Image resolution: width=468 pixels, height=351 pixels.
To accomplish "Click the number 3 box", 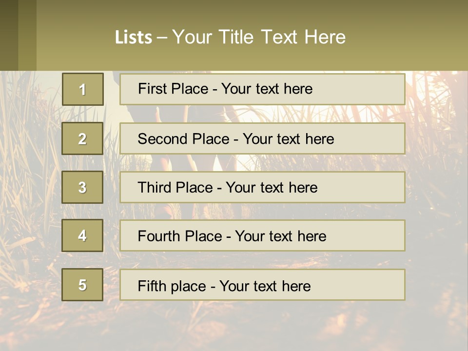I will pos(82,187).
